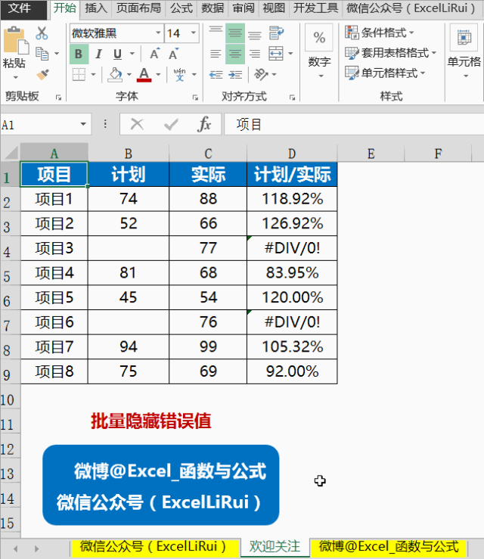
Task: Click the Cut scissors icon
Action: (x=42, y=33)
